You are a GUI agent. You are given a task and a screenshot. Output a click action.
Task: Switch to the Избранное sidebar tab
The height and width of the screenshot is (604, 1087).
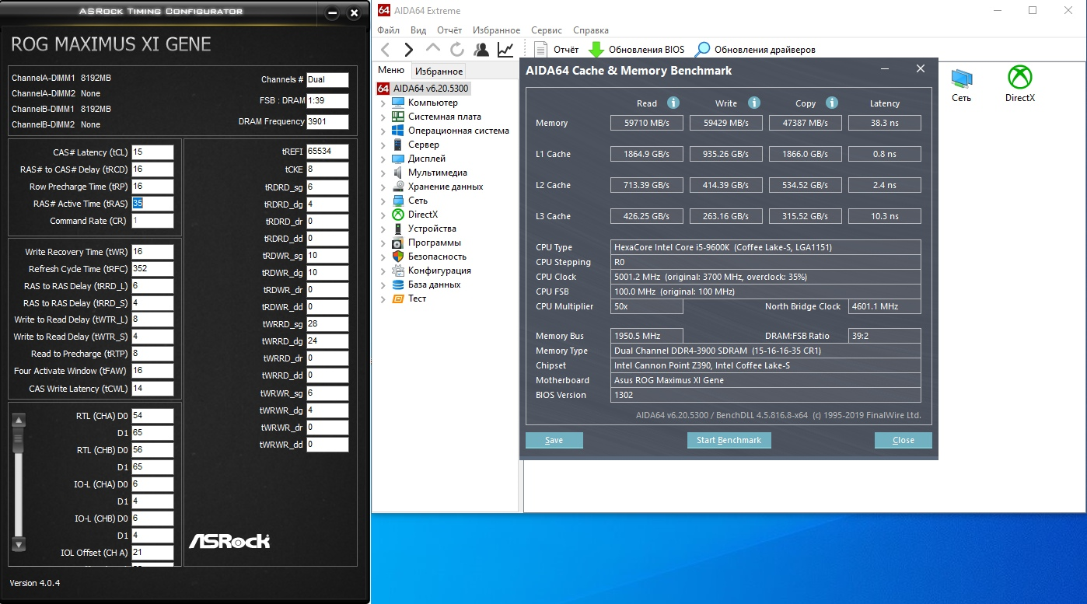439,72
